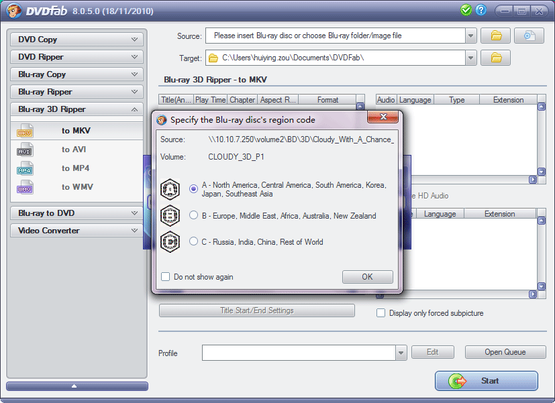This screenshot has height=403, width=555.
Task: Click the region A globe icon in dialog
Action: (170, 189)
